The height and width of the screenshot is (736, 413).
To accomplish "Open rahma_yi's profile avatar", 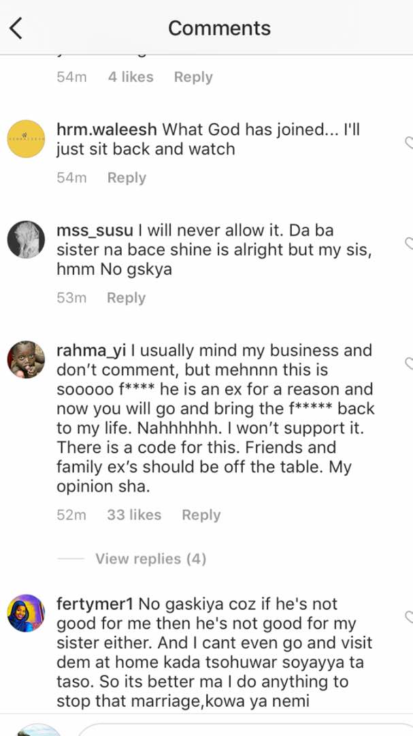I will (x=26, y=360).
